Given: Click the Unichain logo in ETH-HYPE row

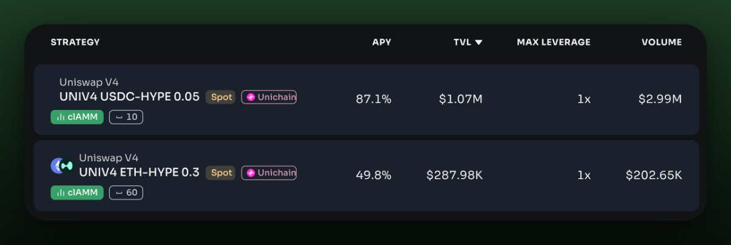Looking at the screenshot, I should pyautogui.click(x=250, y=173).
